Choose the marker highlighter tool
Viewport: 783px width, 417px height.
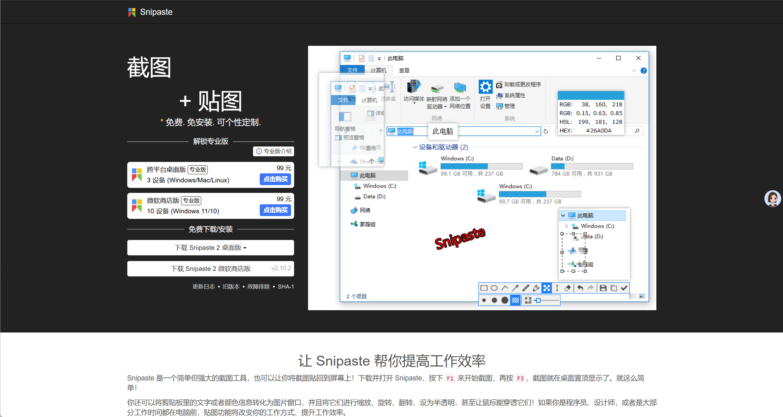pyautogui.click(x=536, y=288)
